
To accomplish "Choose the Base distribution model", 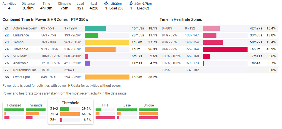I will pos(127,105).
